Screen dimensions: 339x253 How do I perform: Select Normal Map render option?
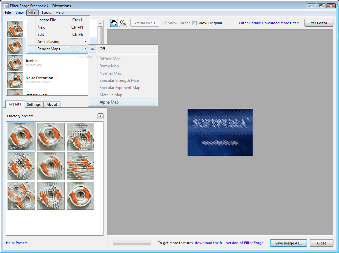tap(123, 73)
